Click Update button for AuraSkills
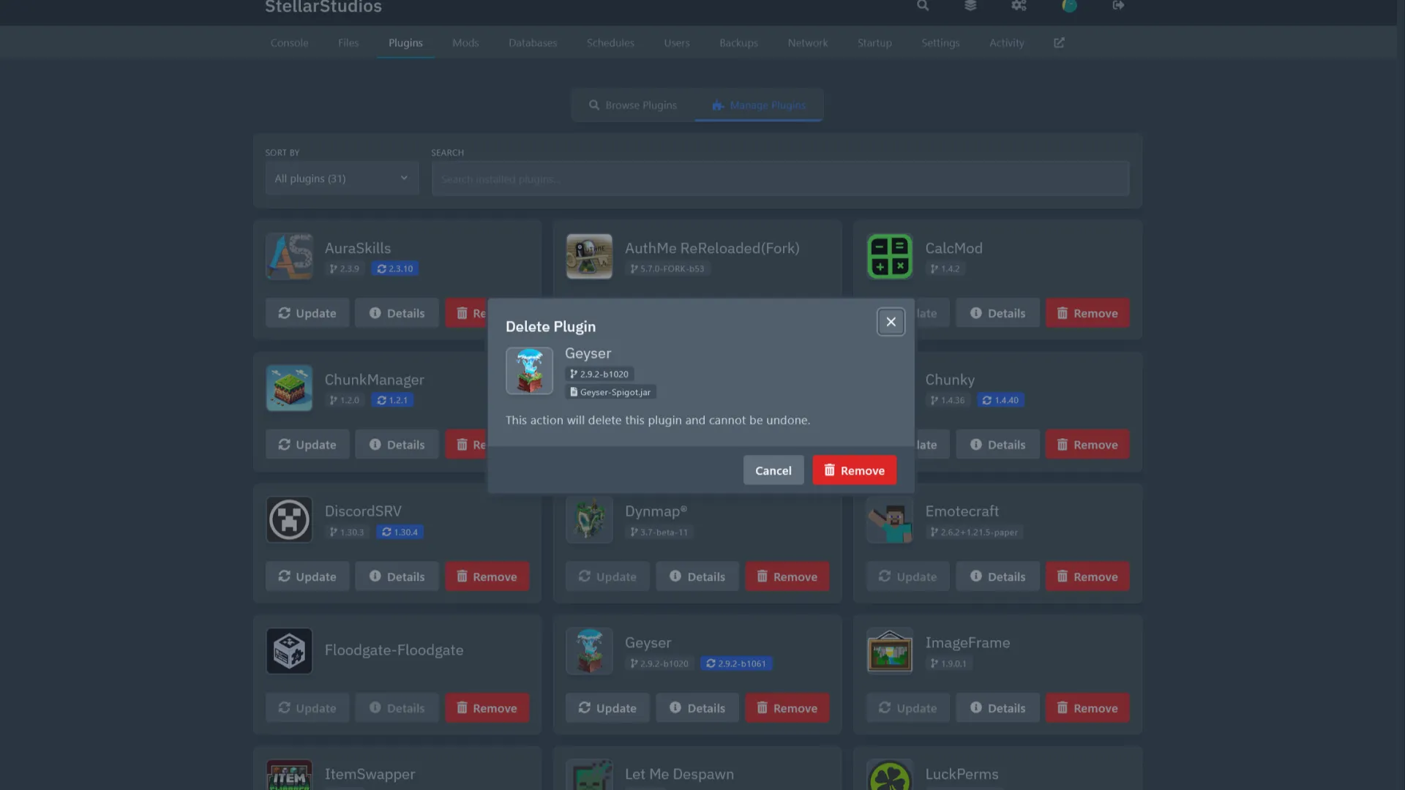Image resolution: width=1405 pixels, height=790 pixels. point(307,313)
